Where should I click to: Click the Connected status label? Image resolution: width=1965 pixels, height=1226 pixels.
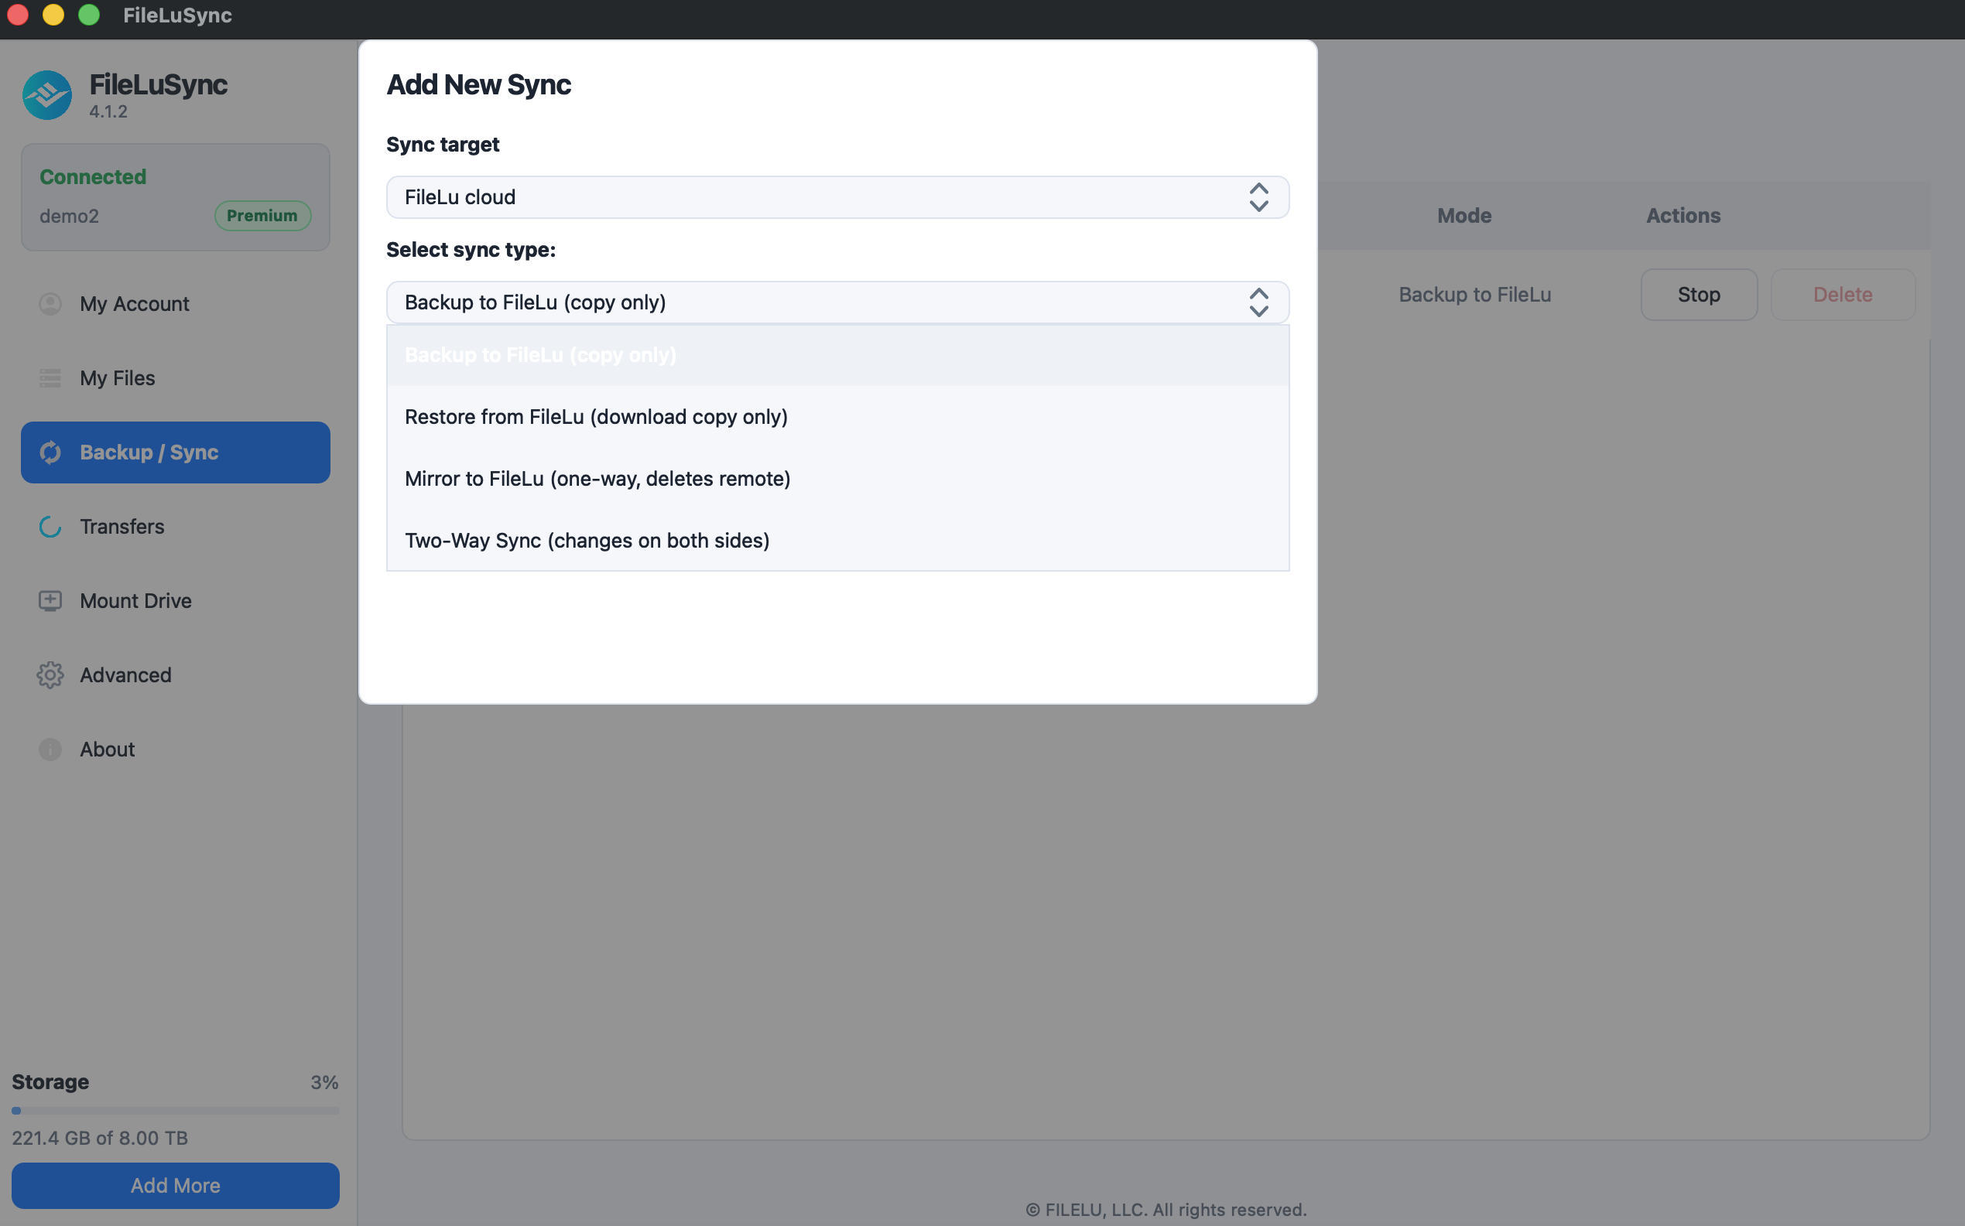[94, 177]
